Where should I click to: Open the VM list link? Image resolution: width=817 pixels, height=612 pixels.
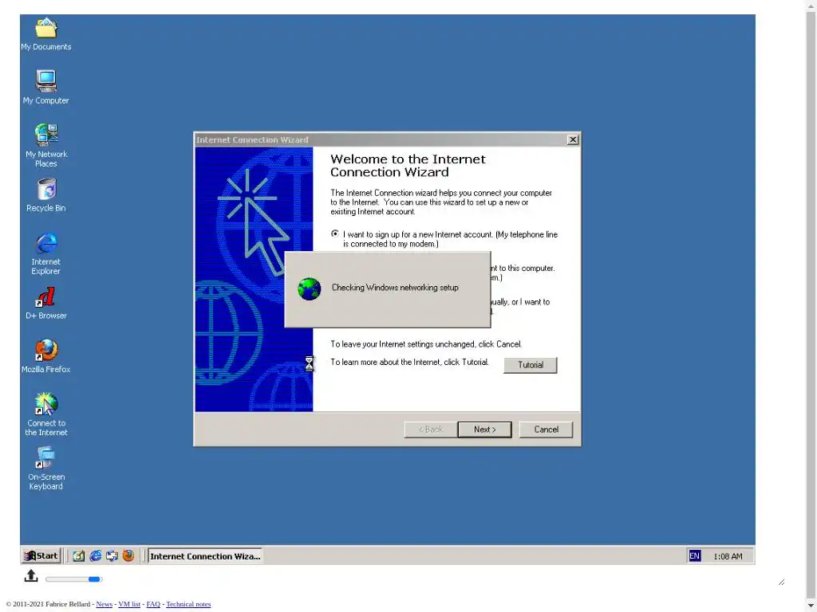click(129, 604)
